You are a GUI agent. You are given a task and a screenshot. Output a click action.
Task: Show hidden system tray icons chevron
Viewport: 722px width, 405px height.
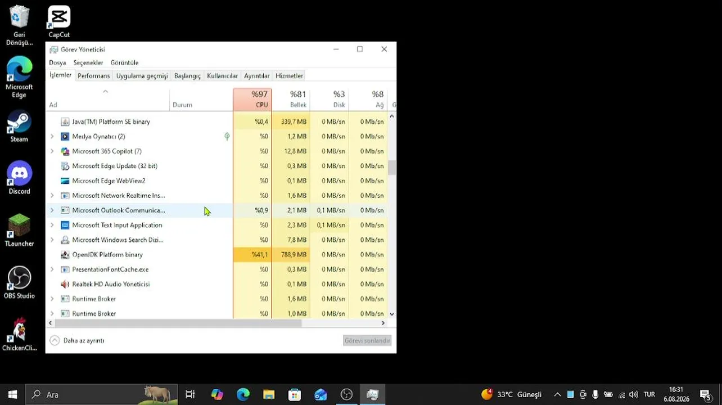click(x=557, y=394)
